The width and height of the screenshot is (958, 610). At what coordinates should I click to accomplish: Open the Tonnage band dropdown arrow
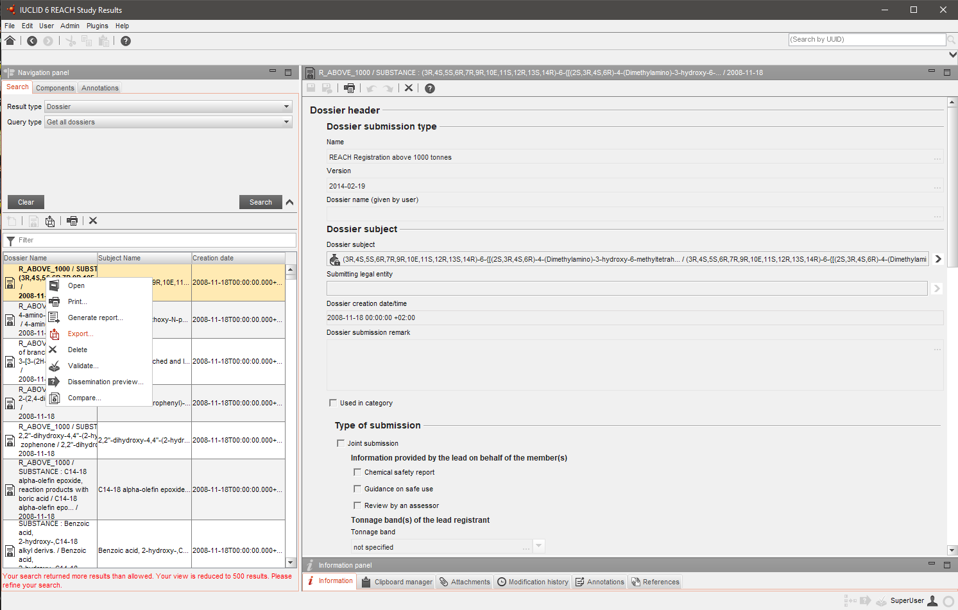click(539, 546)
